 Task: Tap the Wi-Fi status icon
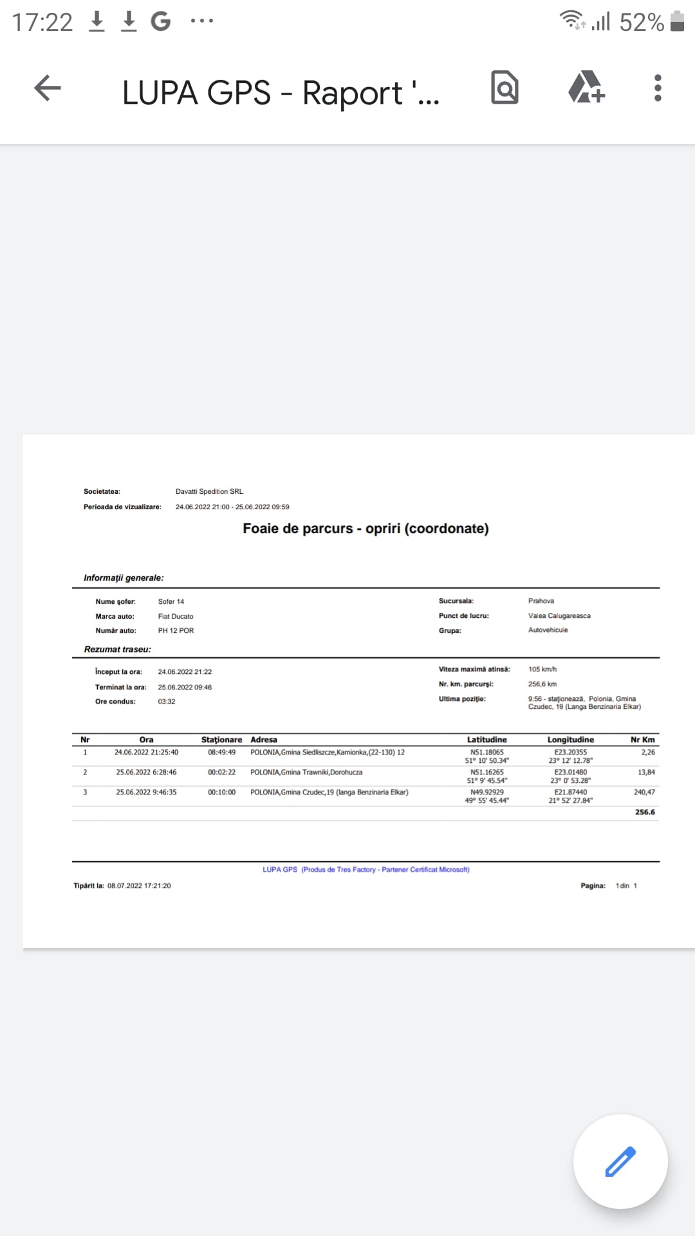point(572,21)
